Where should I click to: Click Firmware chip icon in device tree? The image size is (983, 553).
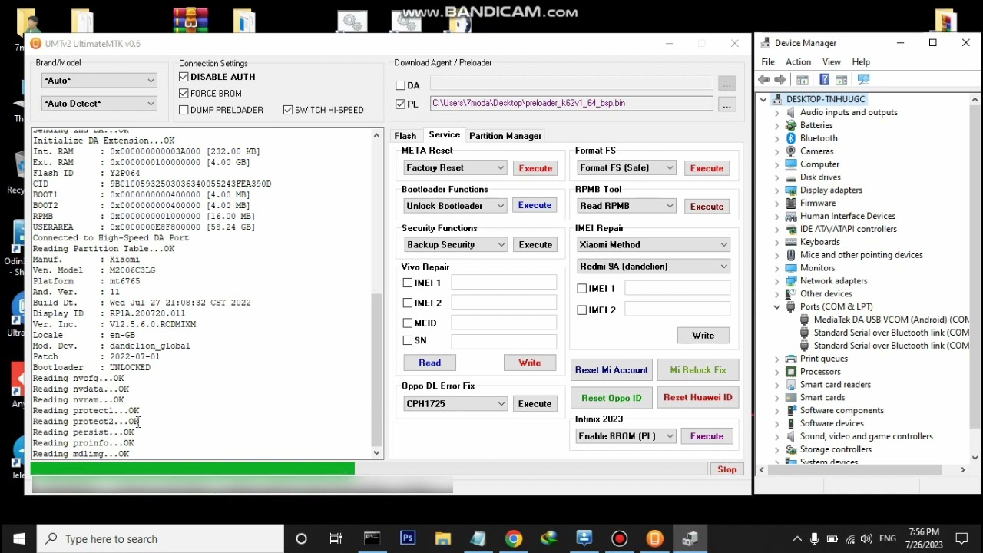coord(791,204)
